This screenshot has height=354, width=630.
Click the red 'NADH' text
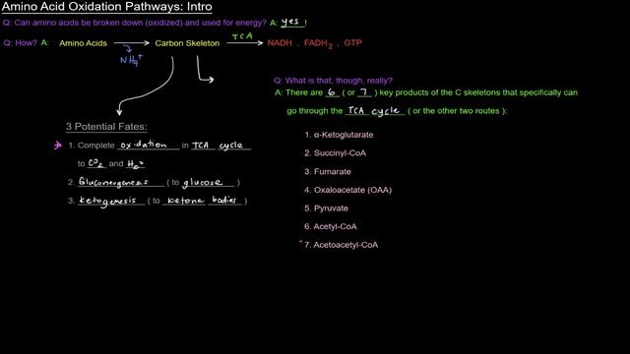point(280,42)
